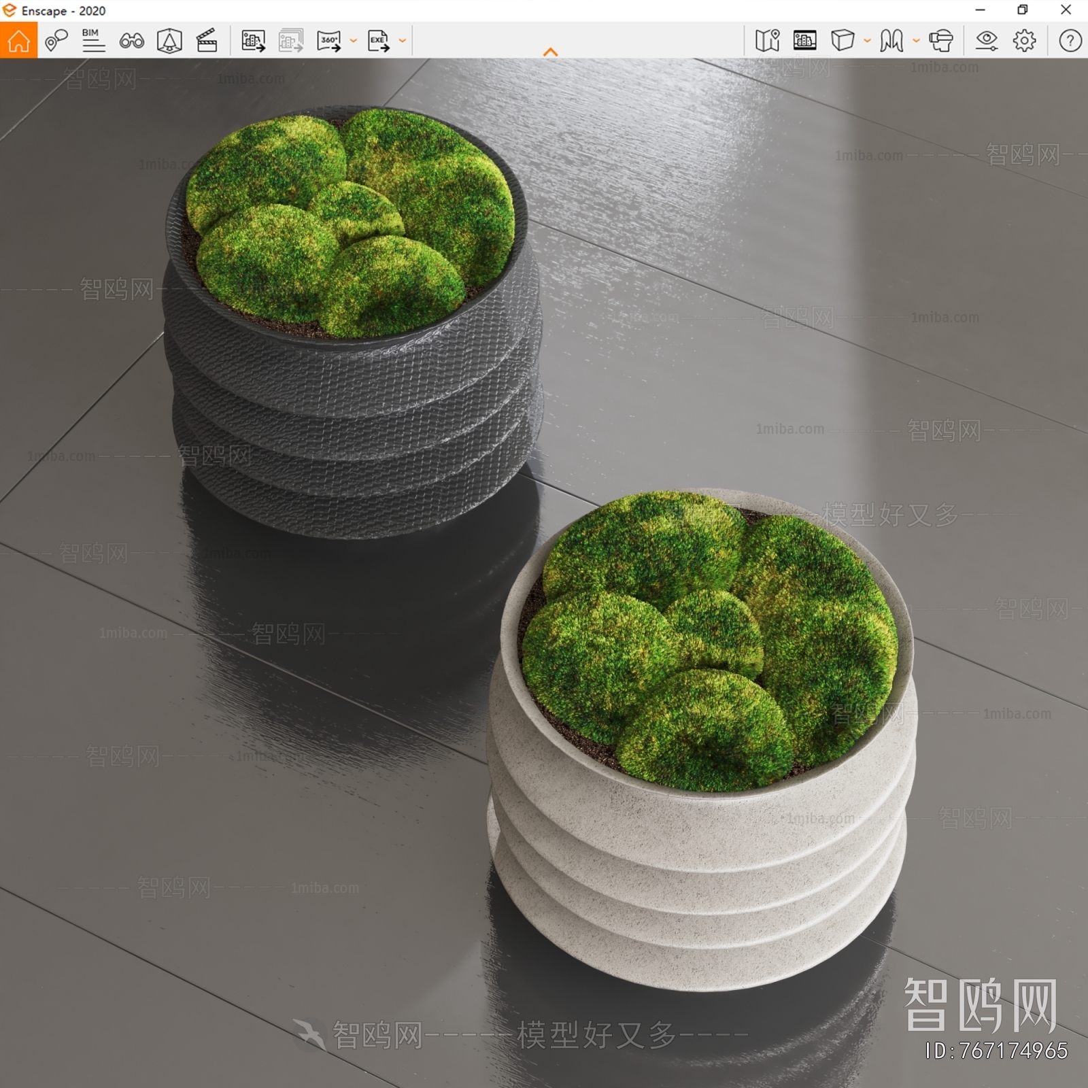Start batch rendering export
1088x1088 pixels.
[x=291, y=41]
